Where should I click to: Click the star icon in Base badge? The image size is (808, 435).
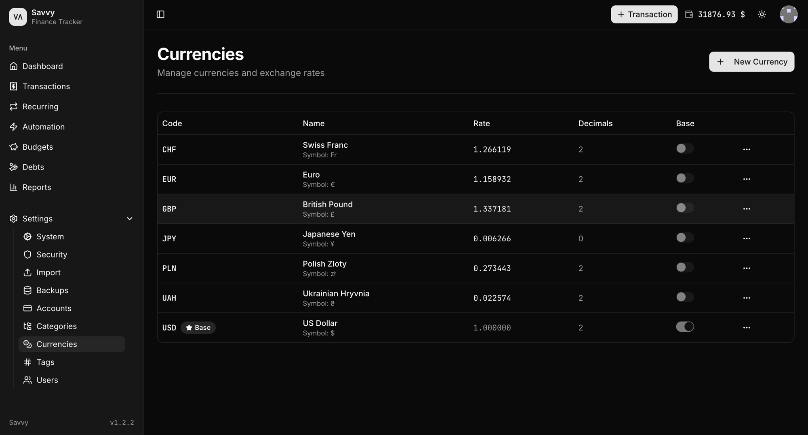click(189, 328)
